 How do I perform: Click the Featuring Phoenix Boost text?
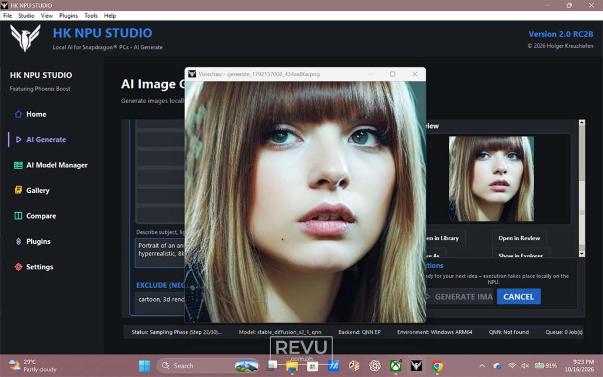(40, 89)
